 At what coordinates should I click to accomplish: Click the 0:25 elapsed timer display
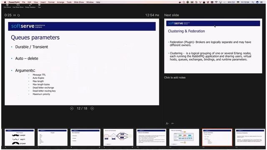[x=8, y=15]
